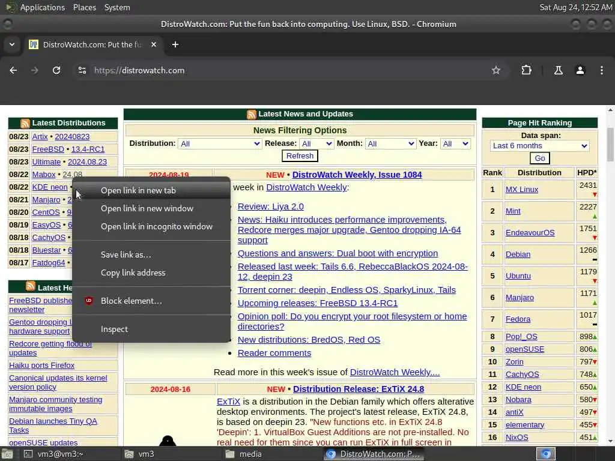This screenshot has height=461, width=615.
Task: Click the Latest Headlines RSS icon
Action: [x=31, y=286]
